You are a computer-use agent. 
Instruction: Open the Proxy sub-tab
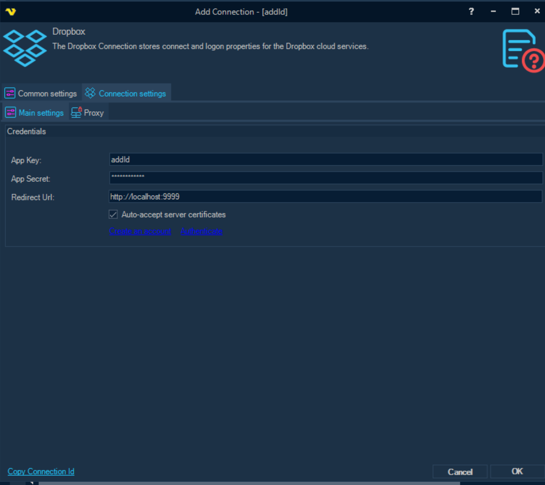[x=88, y=113]
